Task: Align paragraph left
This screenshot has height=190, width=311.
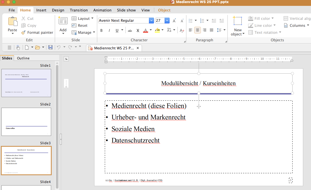Action: click(190, 30)
